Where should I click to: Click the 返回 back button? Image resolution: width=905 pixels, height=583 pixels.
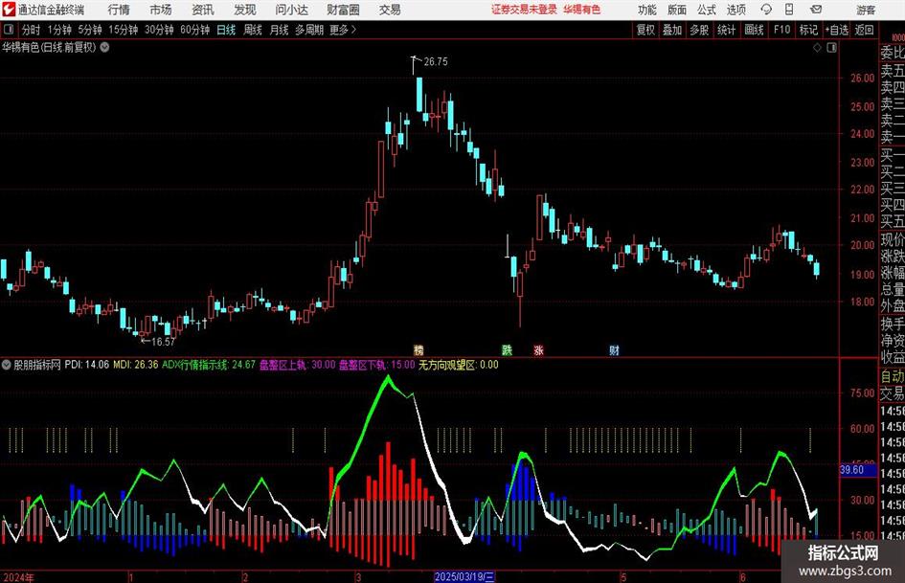coord(864,30)
